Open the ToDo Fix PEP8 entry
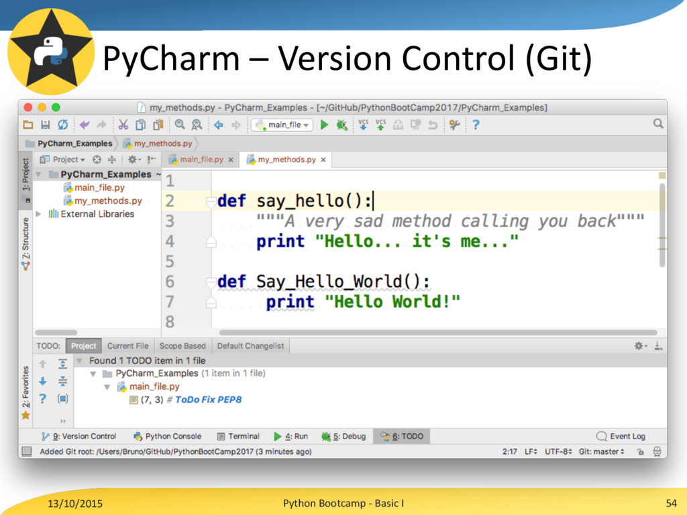The height and width of the screenshot is (515, 687). (187, 400)
